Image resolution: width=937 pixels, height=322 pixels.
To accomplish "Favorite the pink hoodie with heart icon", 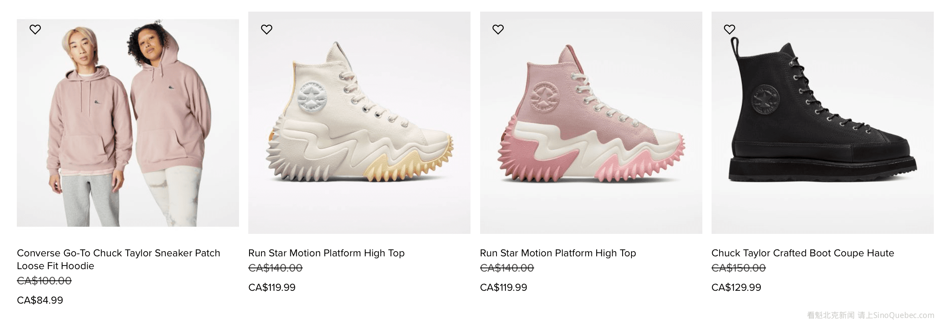I will pos(35,29).
